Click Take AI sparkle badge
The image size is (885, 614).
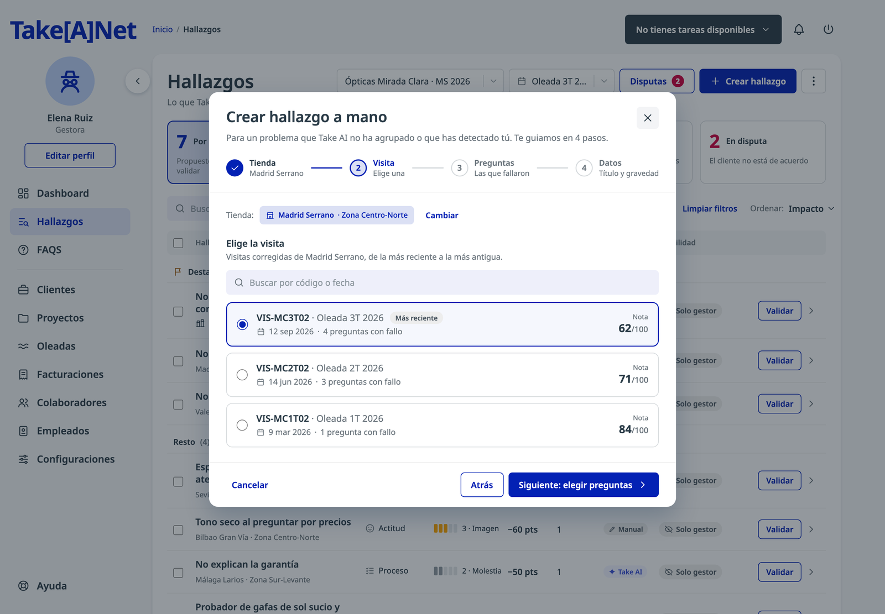(x=626, y=572)
